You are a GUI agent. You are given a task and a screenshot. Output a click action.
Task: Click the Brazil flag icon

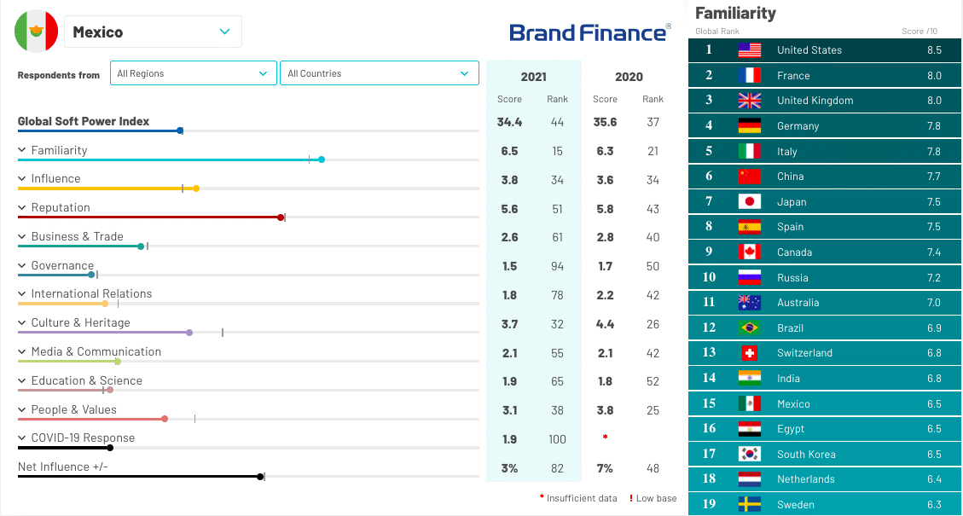(749, 328)
